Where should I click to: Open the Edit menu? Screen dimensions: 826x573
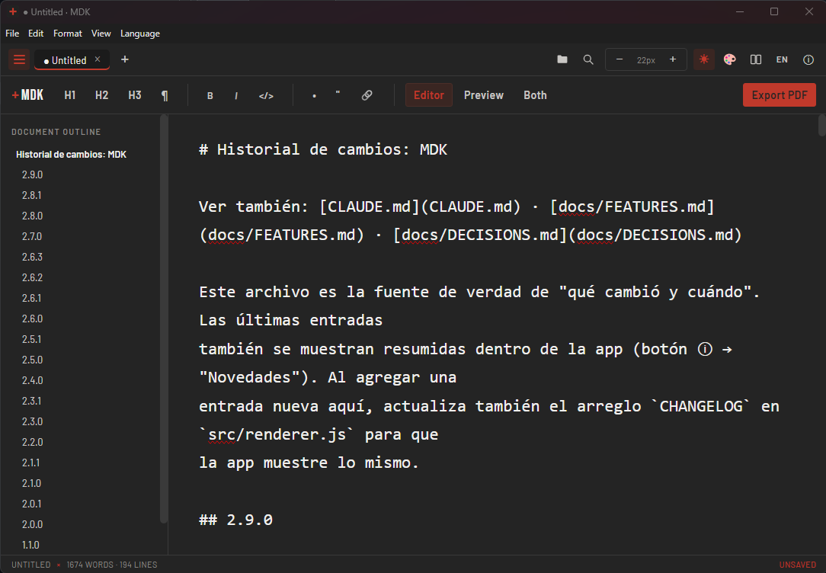point(36,34)
